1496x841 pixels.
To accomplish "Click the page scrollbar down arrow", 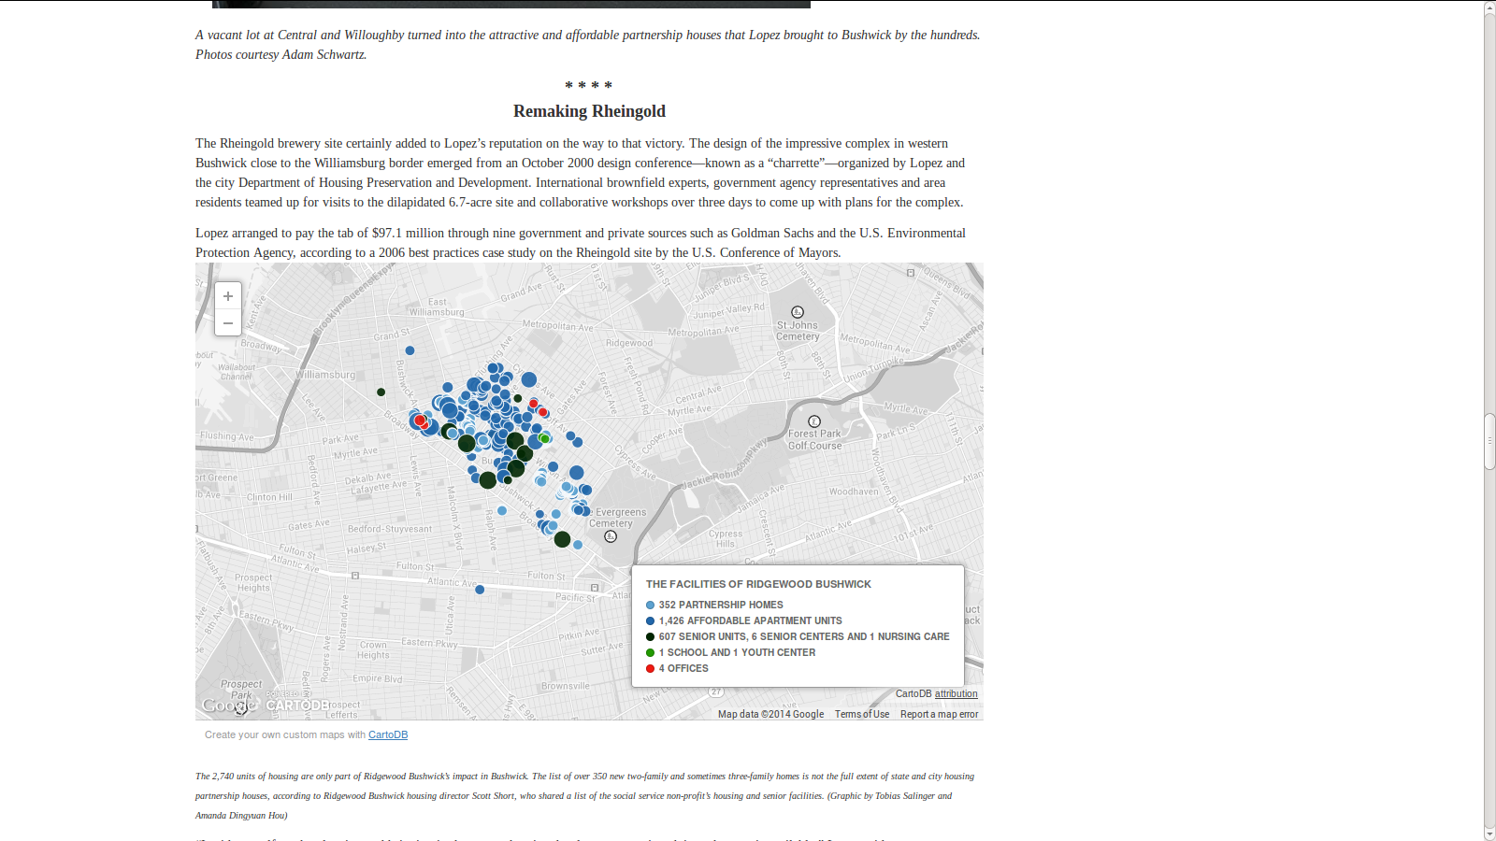I will tap(1489, 834).
